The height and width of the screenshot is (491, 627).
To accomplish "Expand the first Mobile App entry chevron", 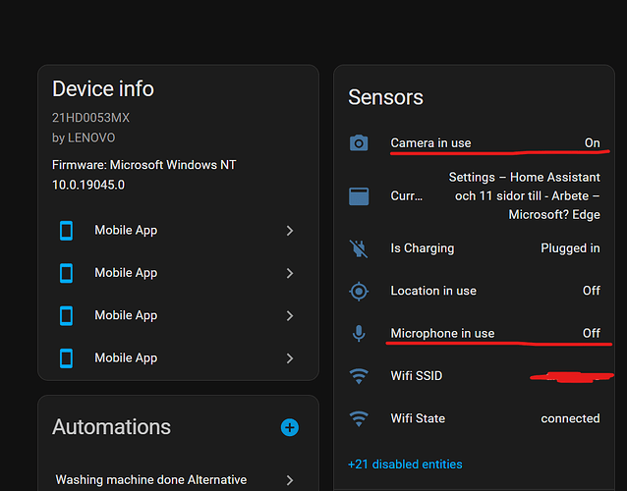I will (x=290, y=231).
